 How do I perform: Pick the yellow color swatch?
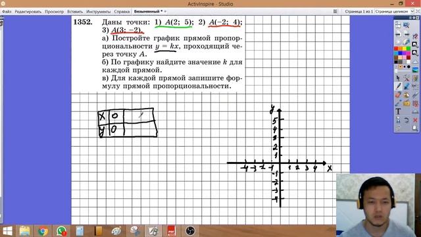pyautogui.click(x=405, y=48)
